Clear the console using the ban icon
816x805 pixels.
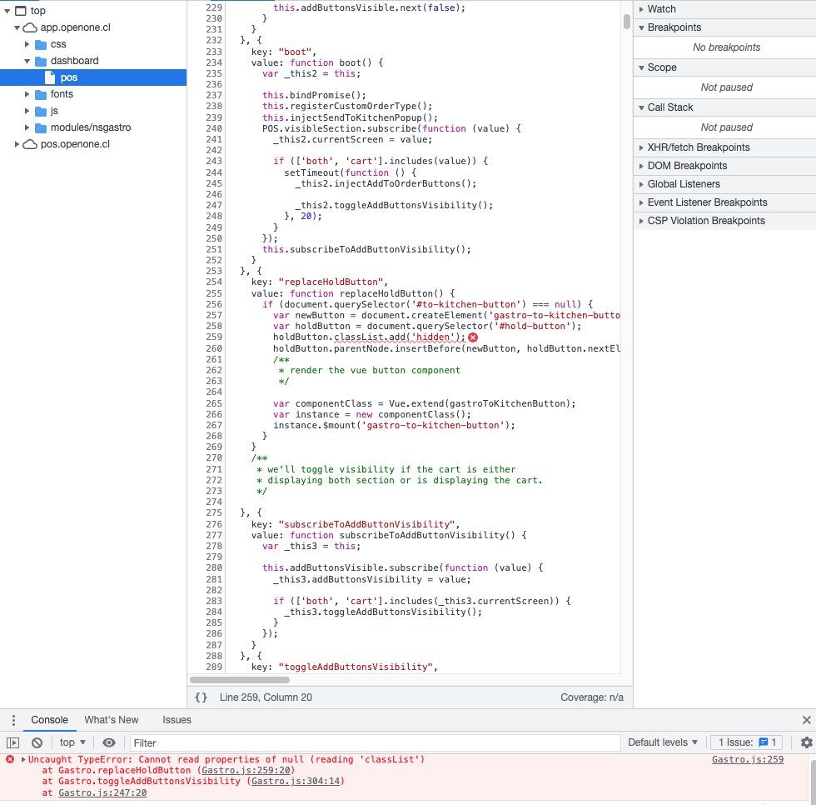coord(35,742)
